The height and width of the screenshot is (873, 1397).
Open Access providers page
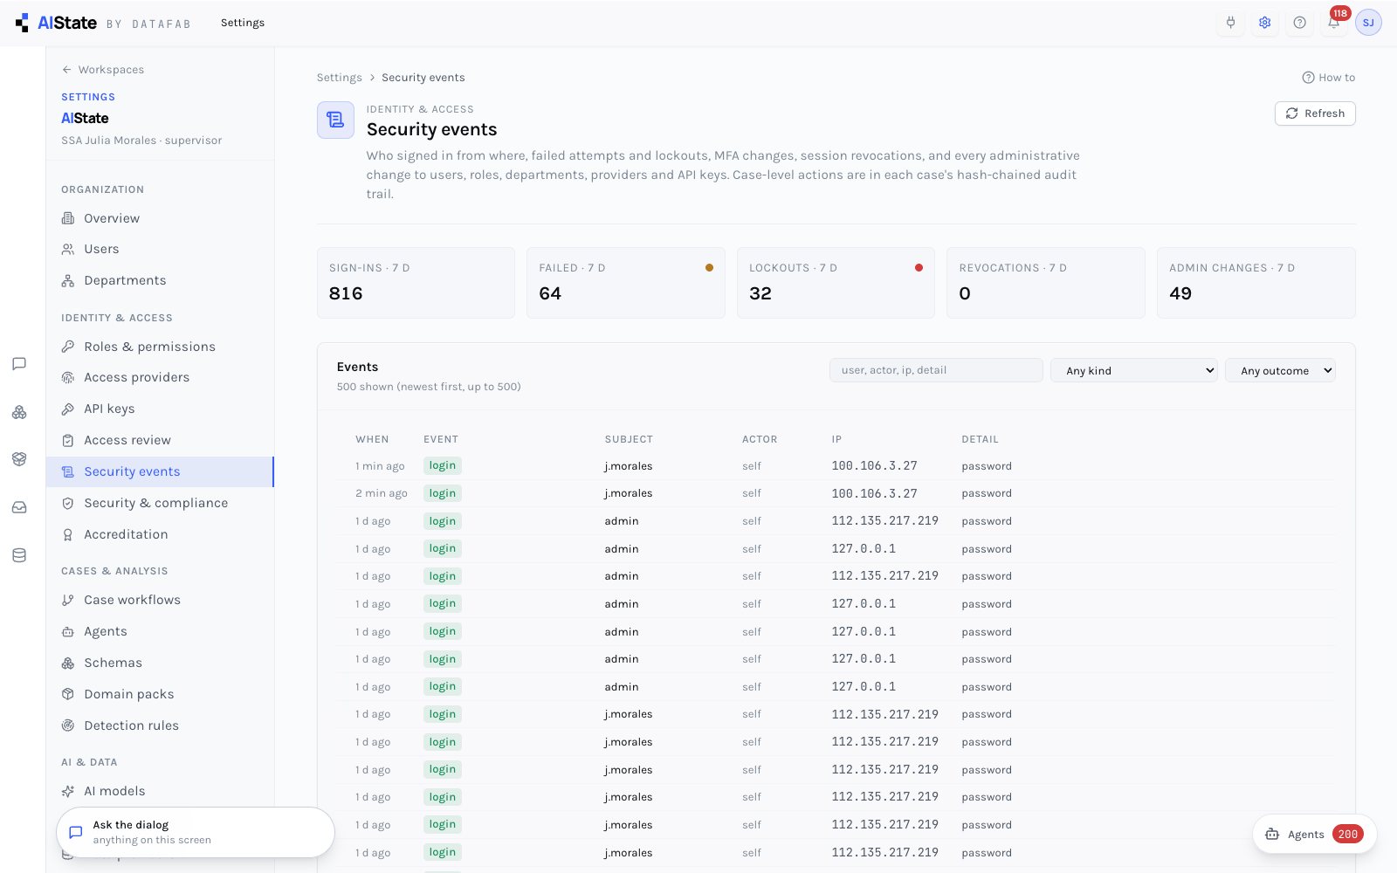[x=160, y=377]
